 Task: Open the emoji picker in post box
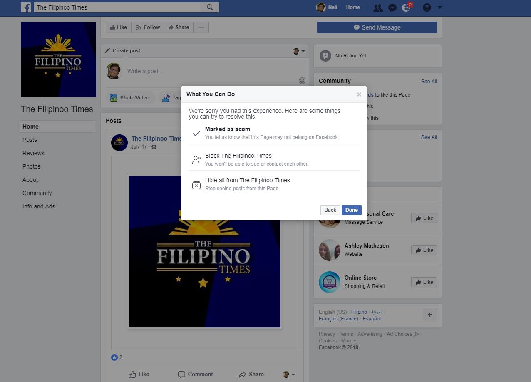302,81
